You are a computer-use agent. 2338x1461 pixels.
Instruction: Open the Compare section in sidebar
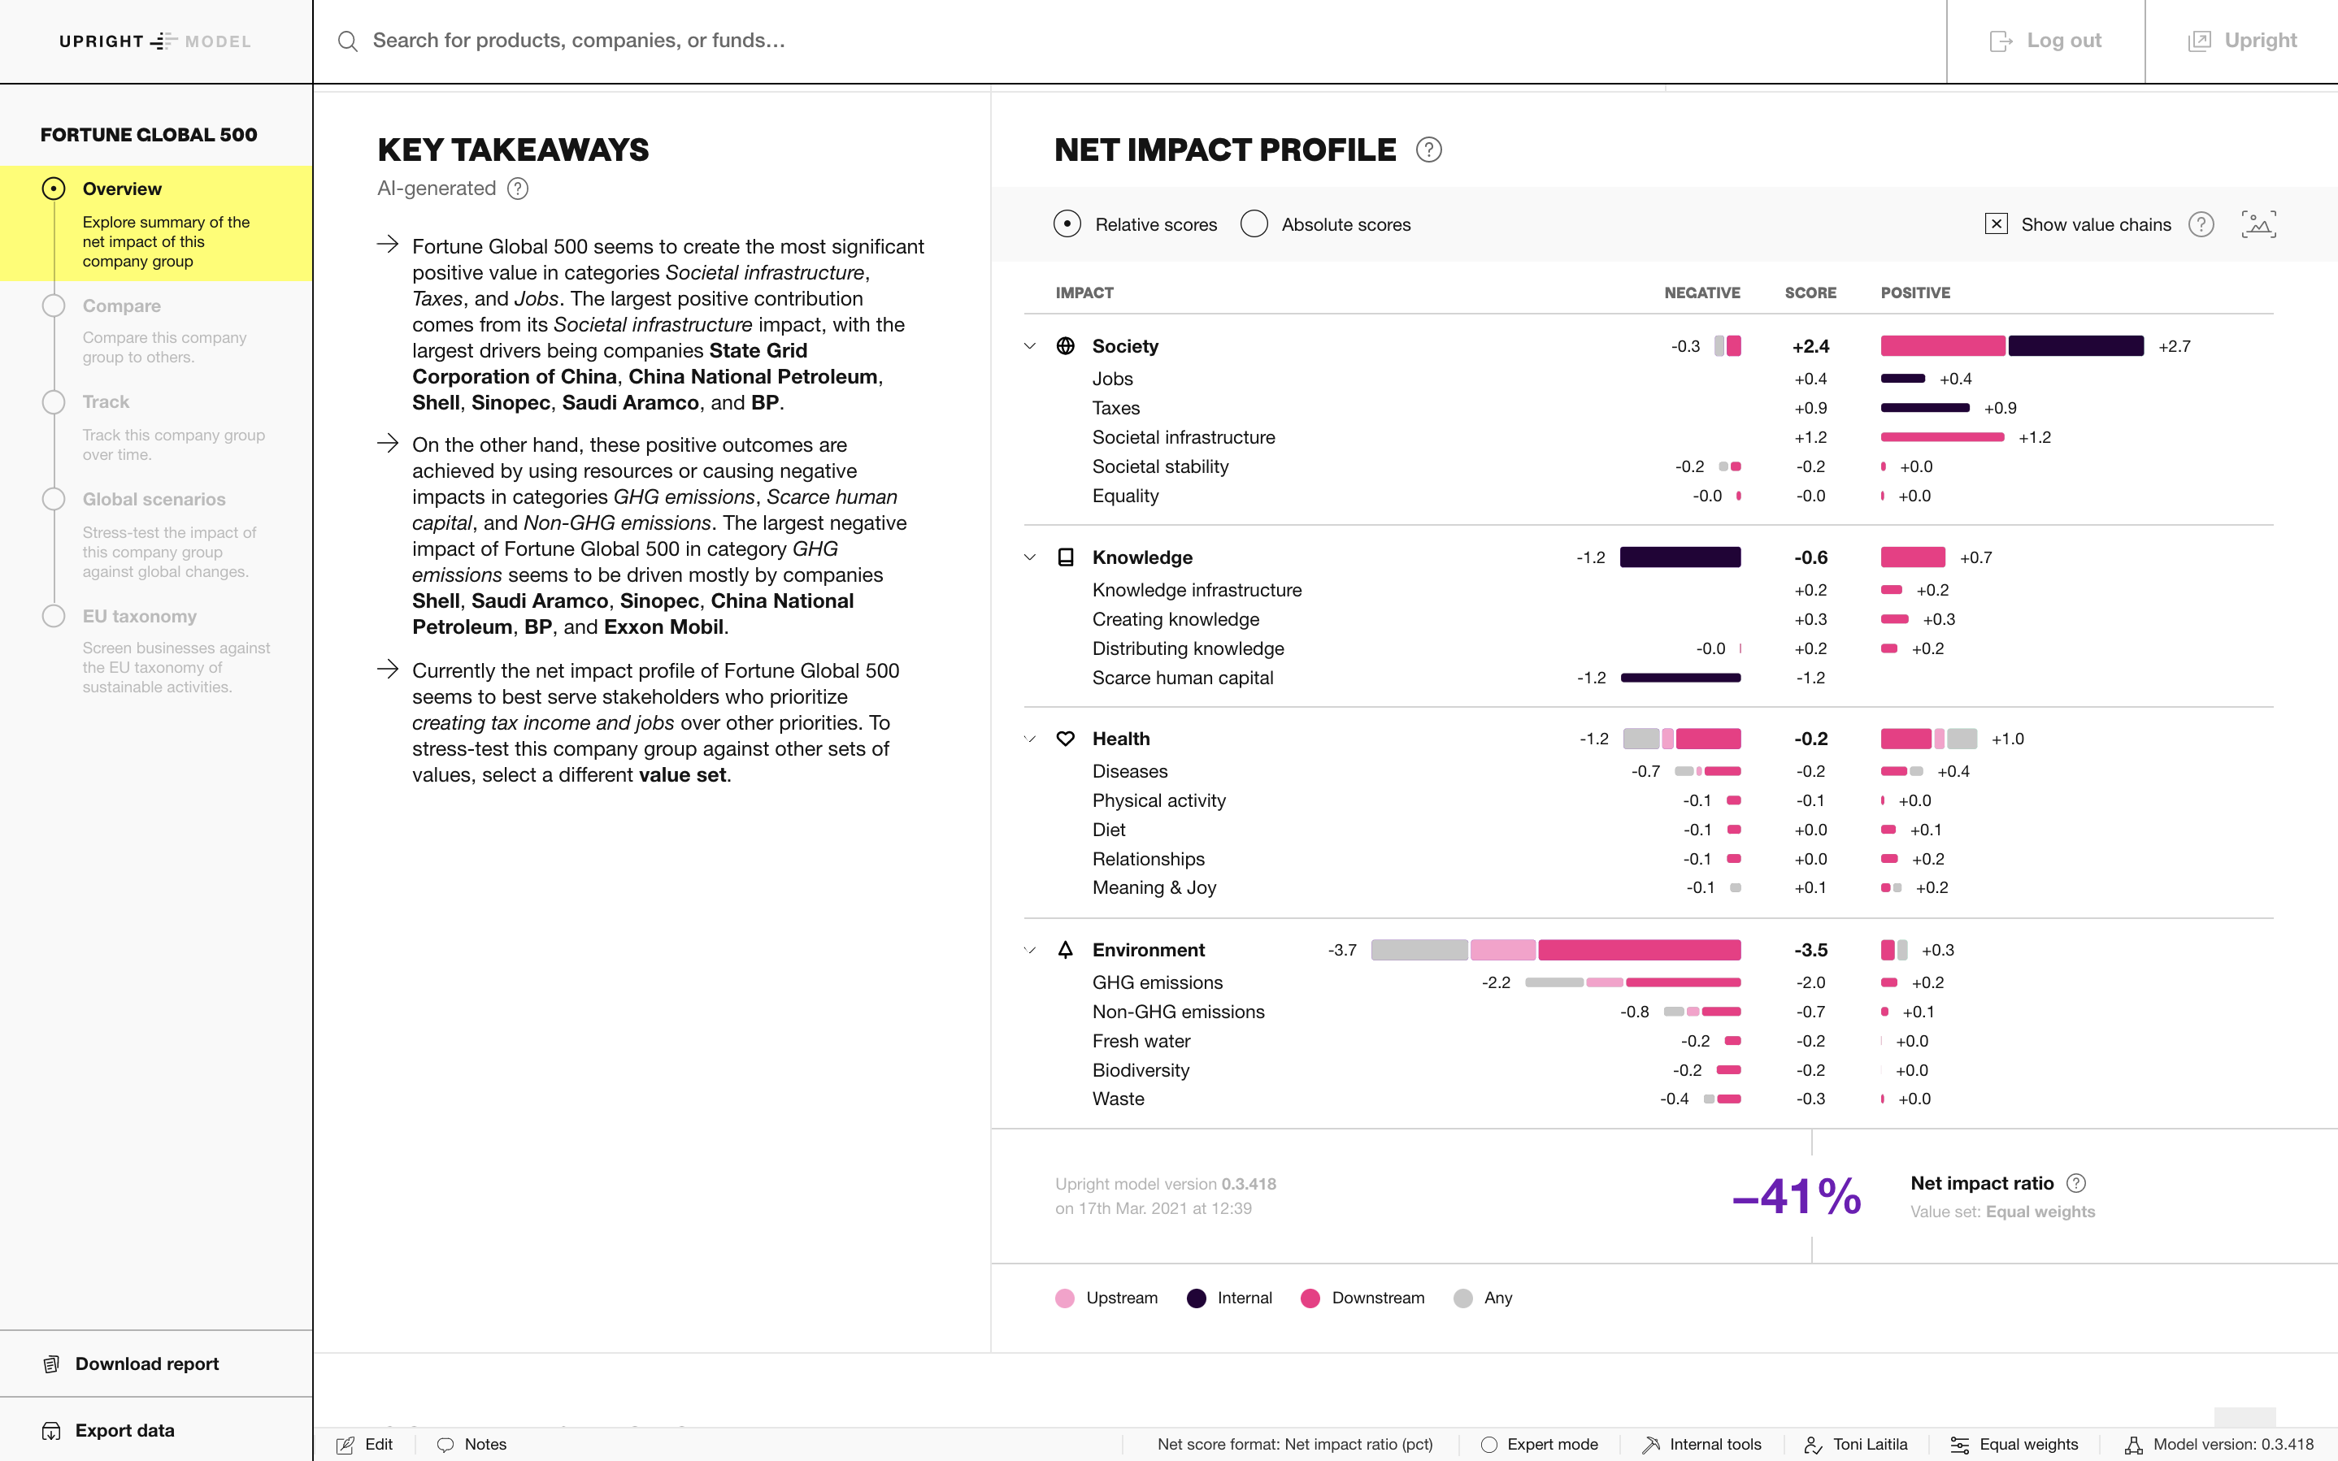[122, 306]
